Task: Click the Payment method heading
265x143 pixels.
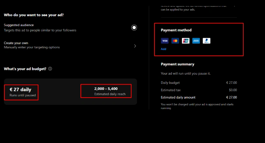Action: point(176,30)
